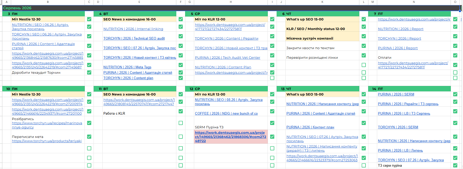Viewport: 463px width, 169px height.
Task: Select column E header
Action: tap(139, 2)
